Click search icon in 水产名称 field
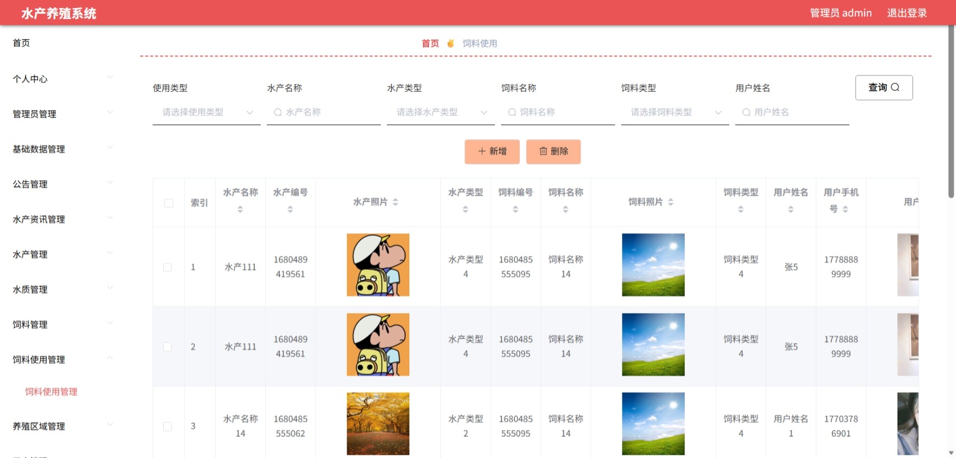956x458 pixels. click(x=278, y=112)
